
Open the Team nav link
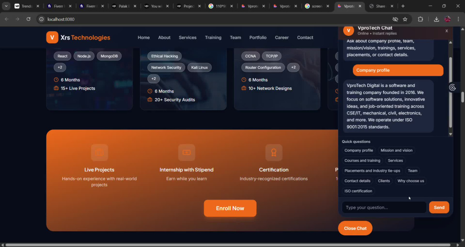pos(235,37)
